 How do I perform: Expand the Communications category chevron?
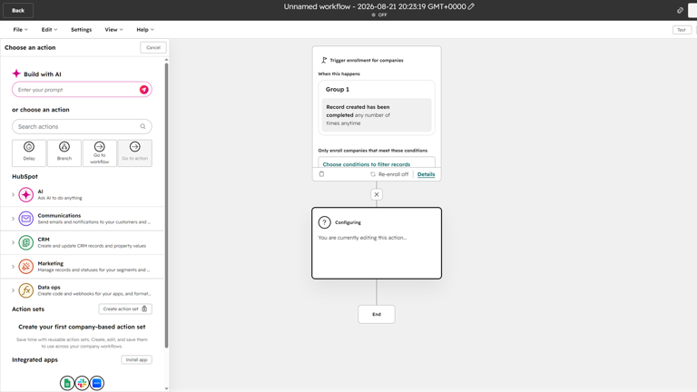13,219
